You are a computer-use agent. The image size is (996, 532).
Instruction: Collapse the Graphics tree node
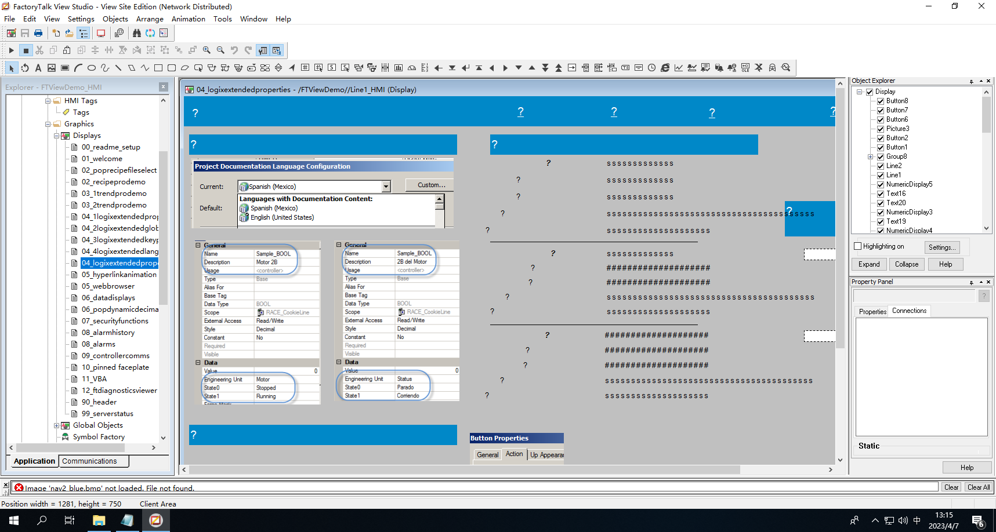(x=48, y=124)
